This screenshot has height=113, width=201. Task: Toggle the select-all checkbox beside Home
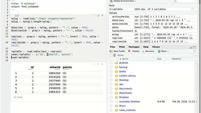pos(110,55)
